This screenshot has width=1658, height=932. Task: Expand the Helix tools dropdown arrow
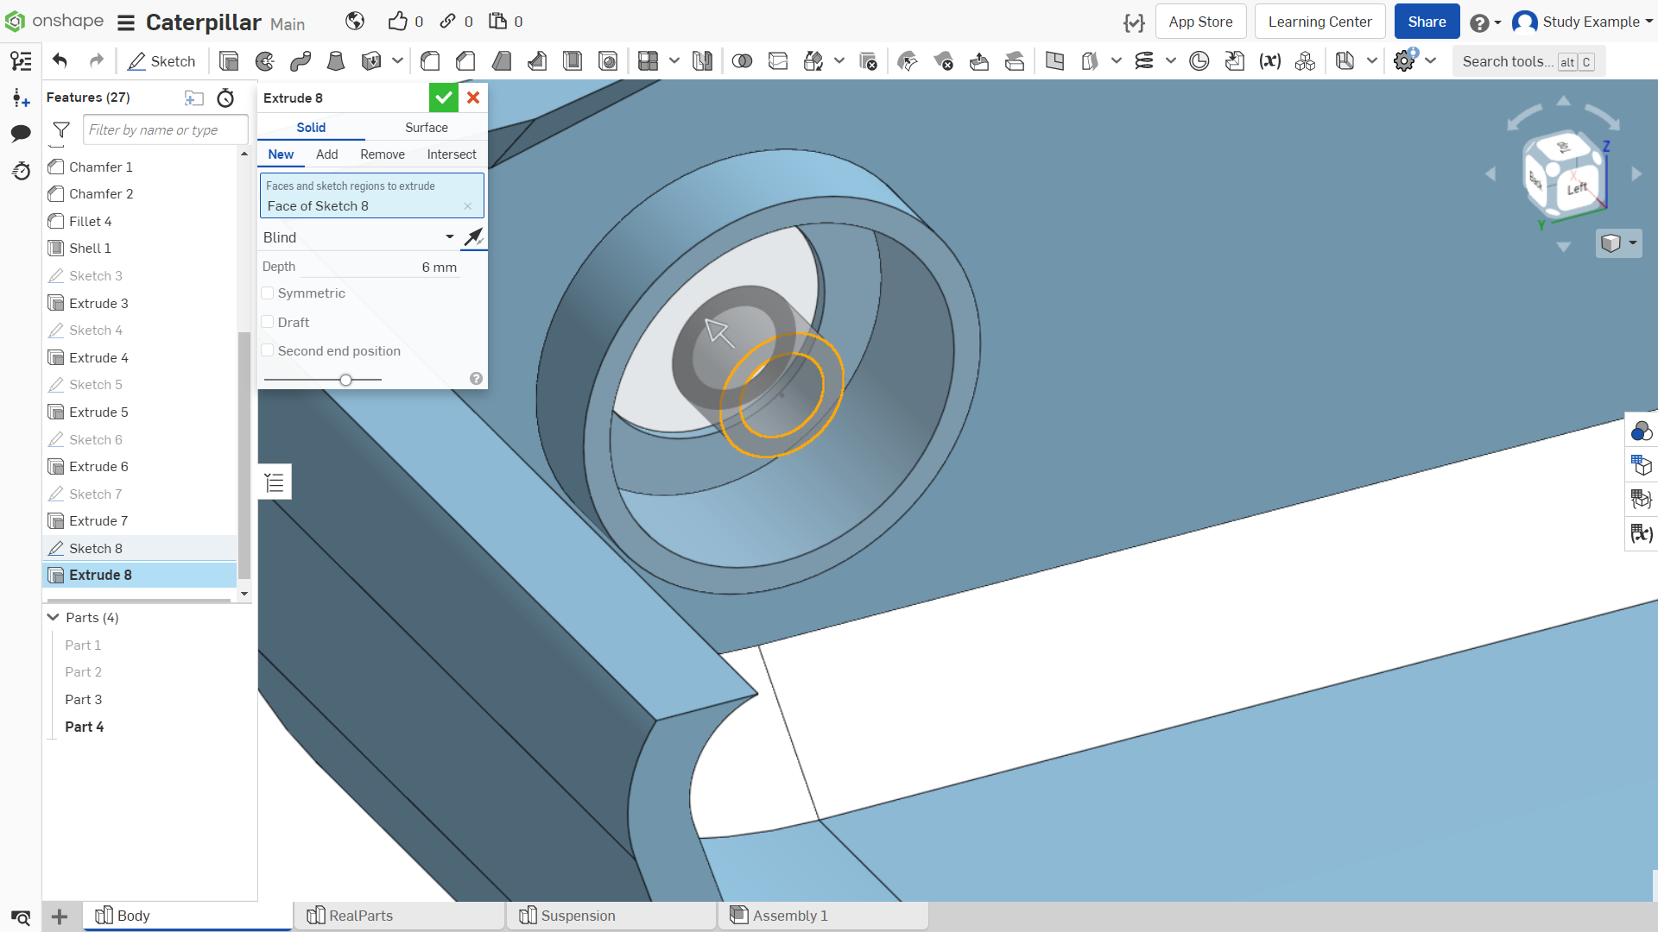(1171, 60)
